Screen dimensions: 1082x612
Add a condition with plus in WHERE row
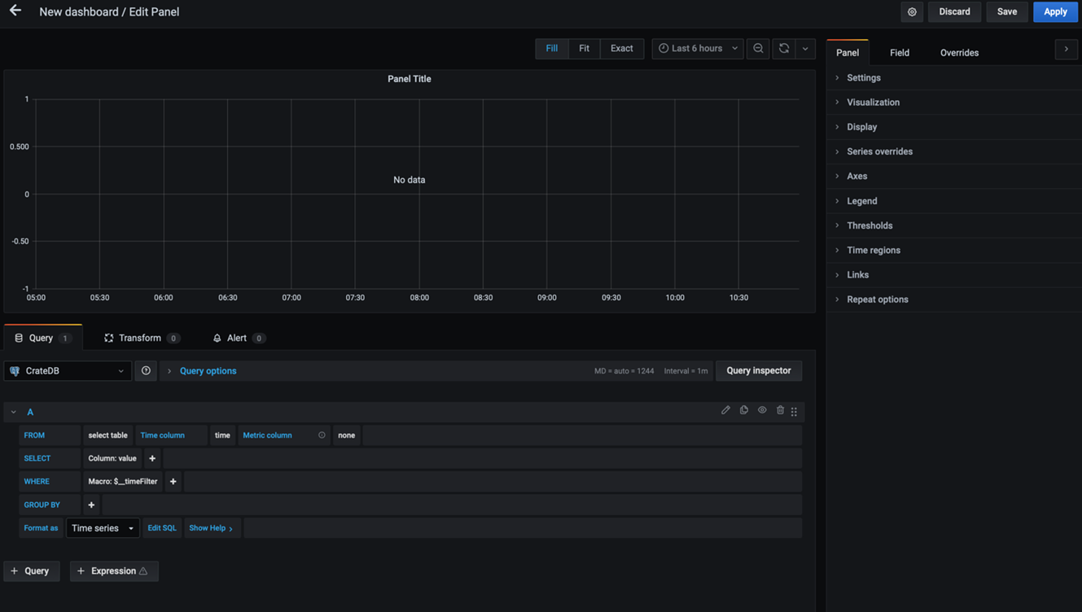(x=173, y=482)
